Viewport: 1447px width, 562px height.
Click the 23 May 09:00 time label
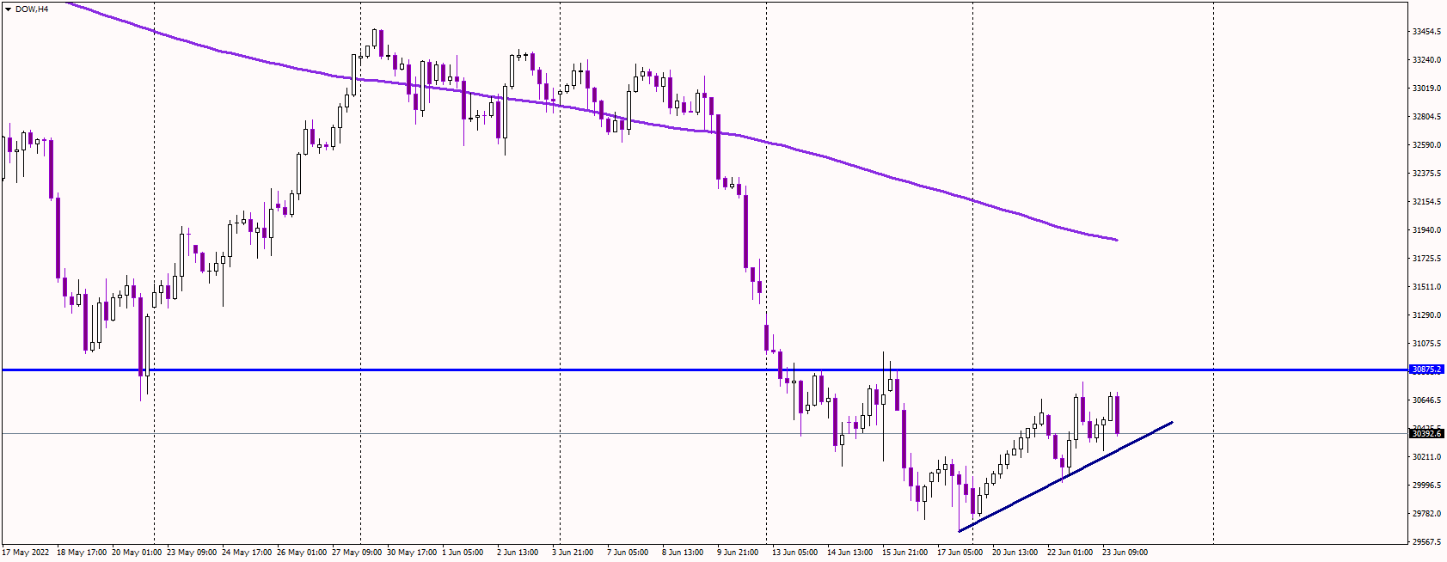192,552
